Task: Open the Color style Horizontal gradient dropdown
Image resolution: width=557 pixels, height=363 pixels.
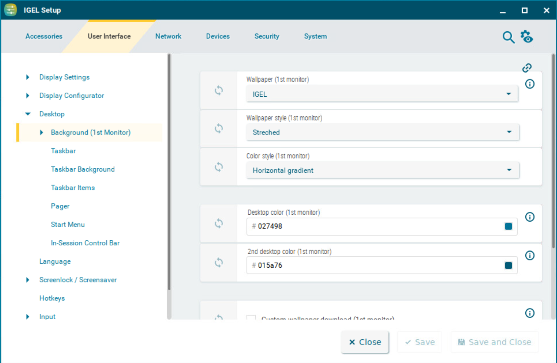Action: pyautogui.click(x=382, y=170)
